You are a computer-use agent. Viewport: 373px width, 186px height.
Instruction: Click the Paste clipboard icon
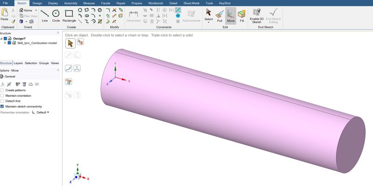[4, 14]
